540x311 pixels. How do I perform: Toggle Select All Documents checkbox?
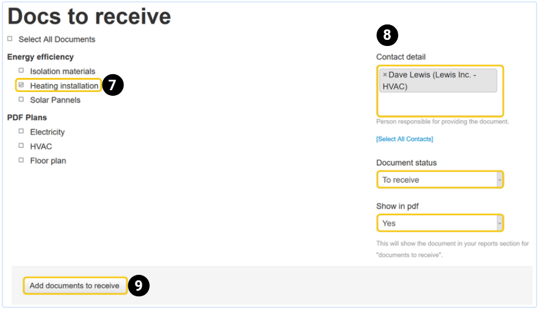click(10, 39)
